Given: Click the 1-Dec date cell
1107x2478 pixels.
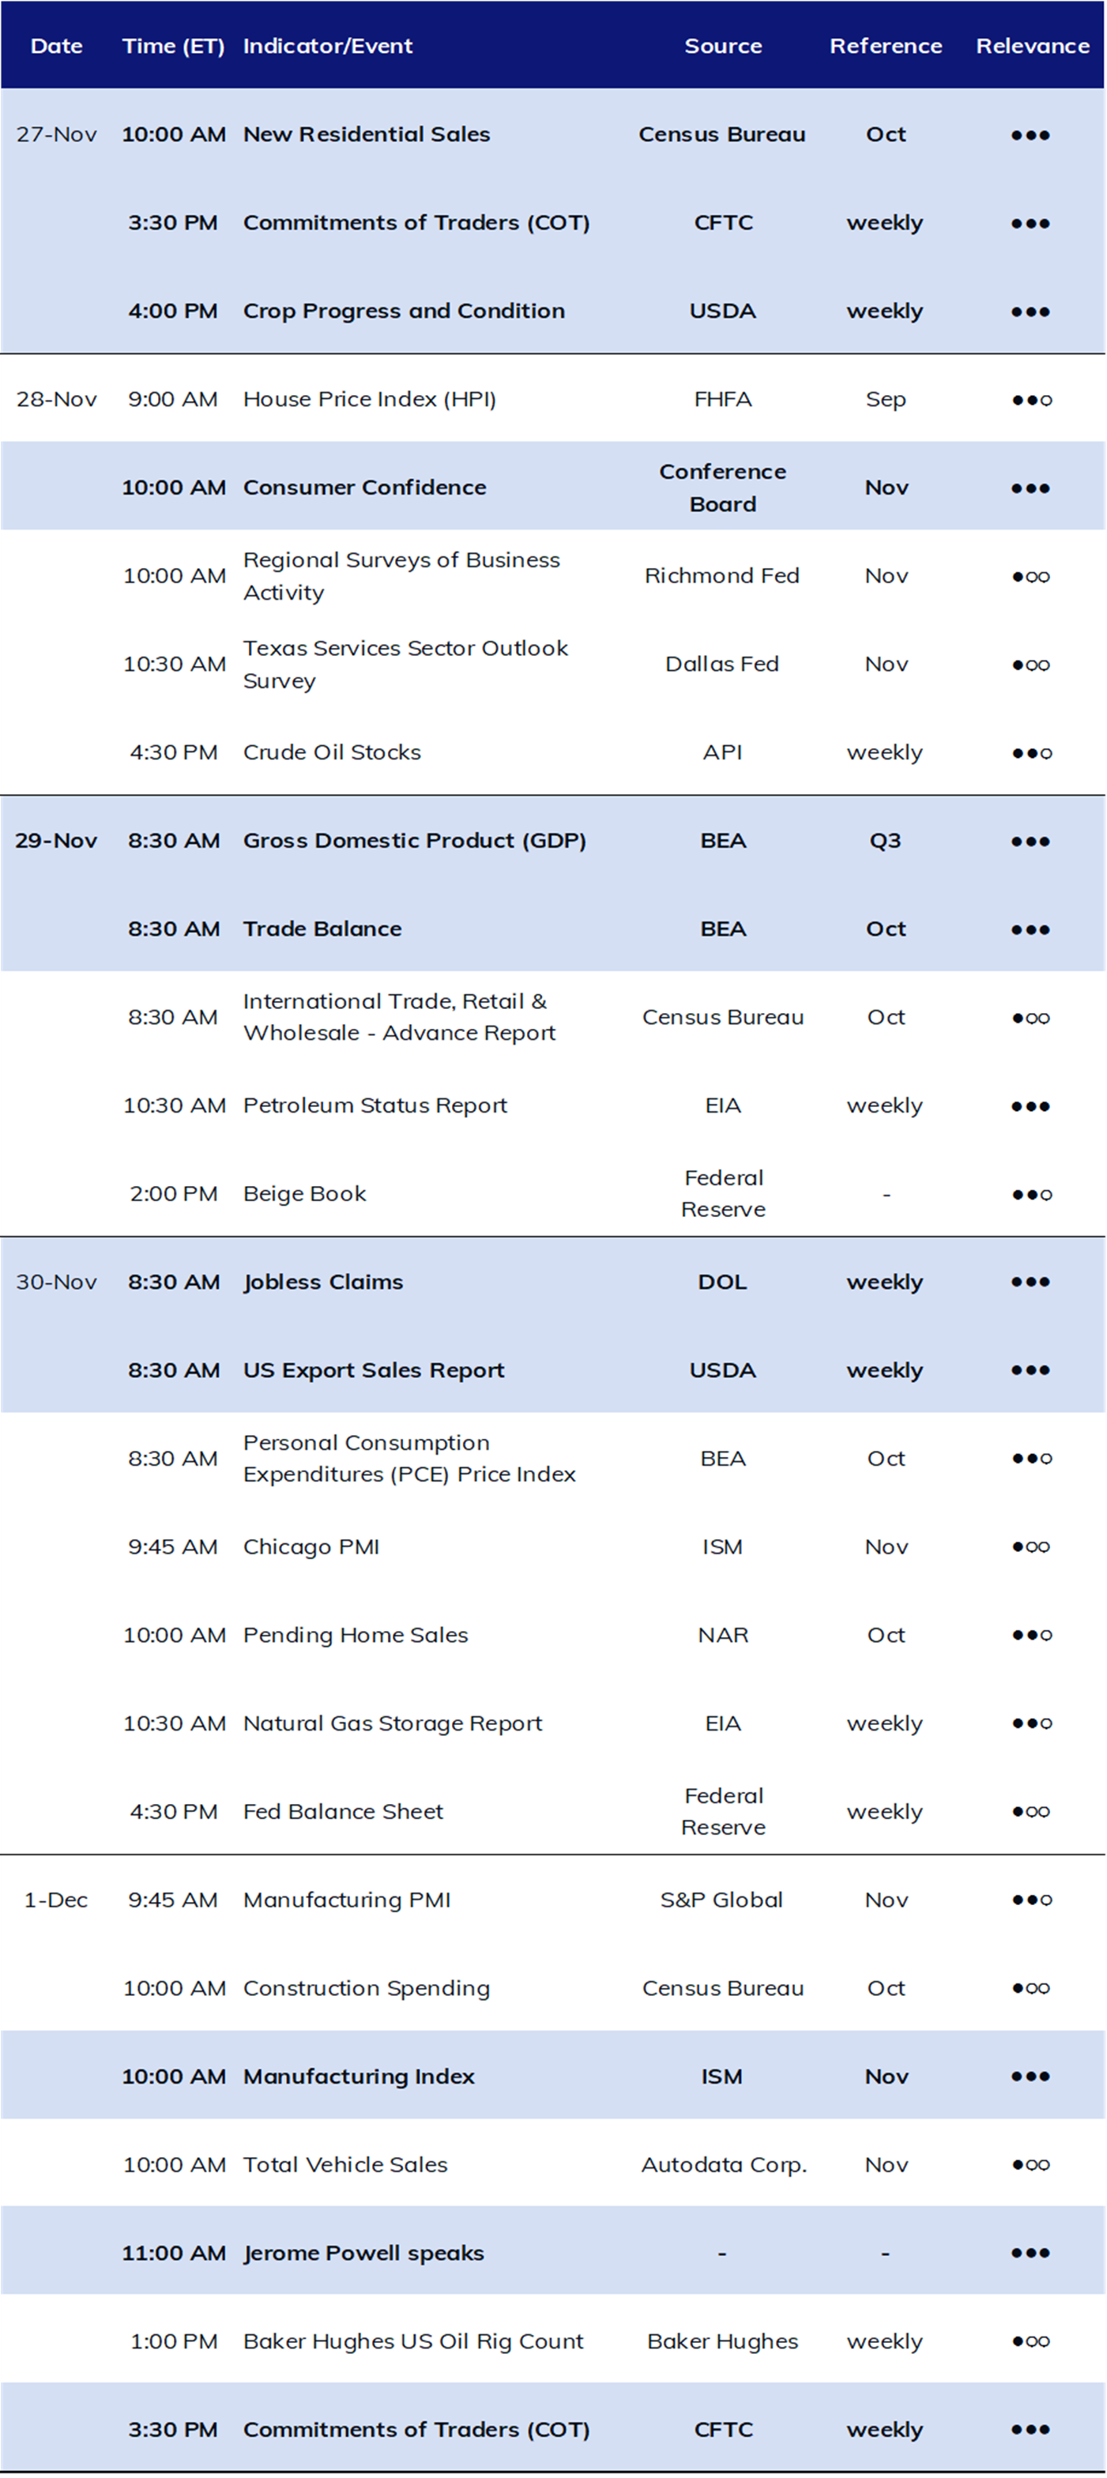Looking at the screenshot, I should 56,1900.
